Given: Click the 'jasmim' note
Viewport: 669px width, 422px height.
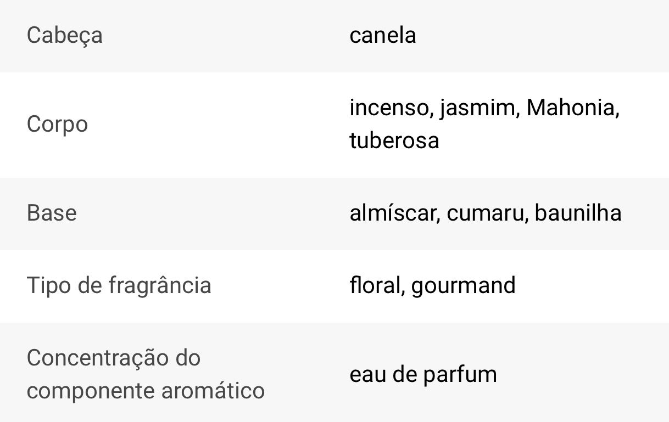Looking at the screenshot, I should [476, 108].
